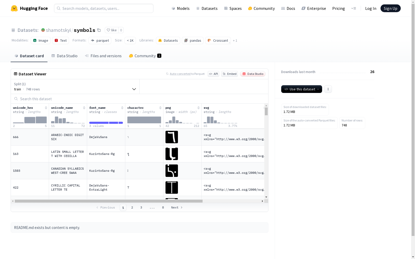
Task: Click the pandas library tag
Action: (193, 40)
